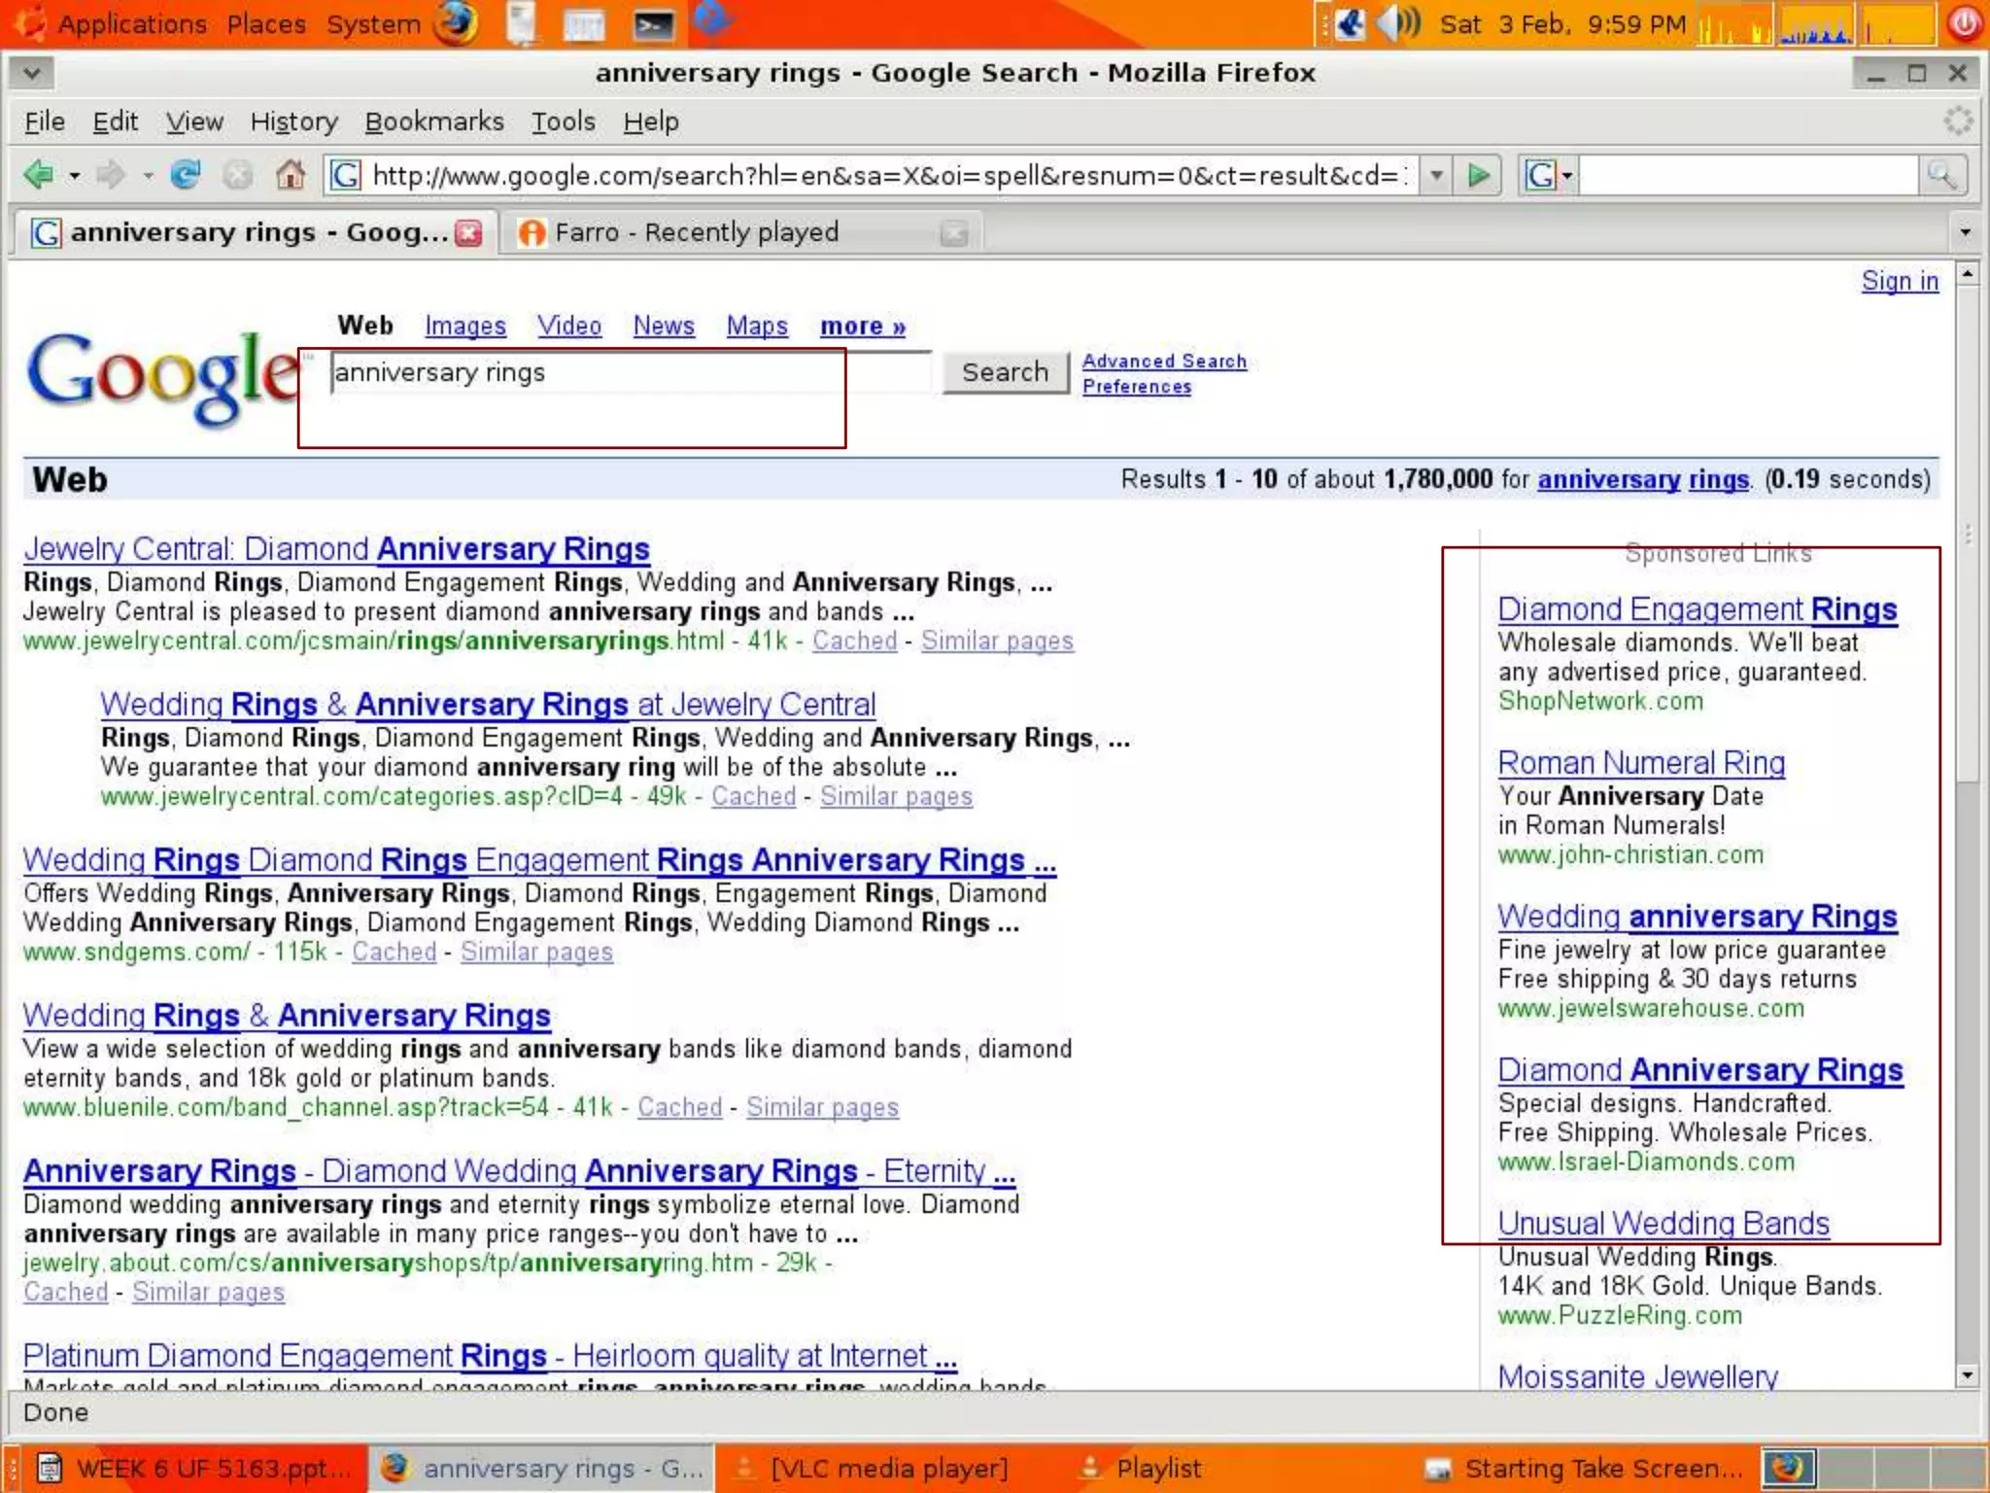Open the System menu

(373, 23)
